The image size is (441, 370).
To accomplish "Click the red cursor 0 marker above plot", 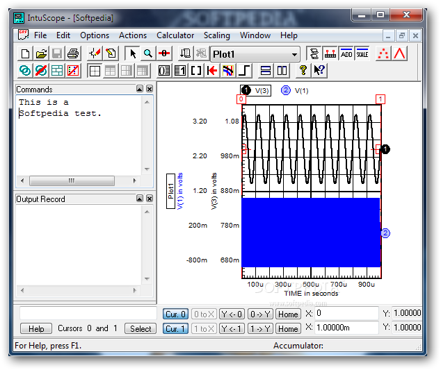I will coord(241,99).
